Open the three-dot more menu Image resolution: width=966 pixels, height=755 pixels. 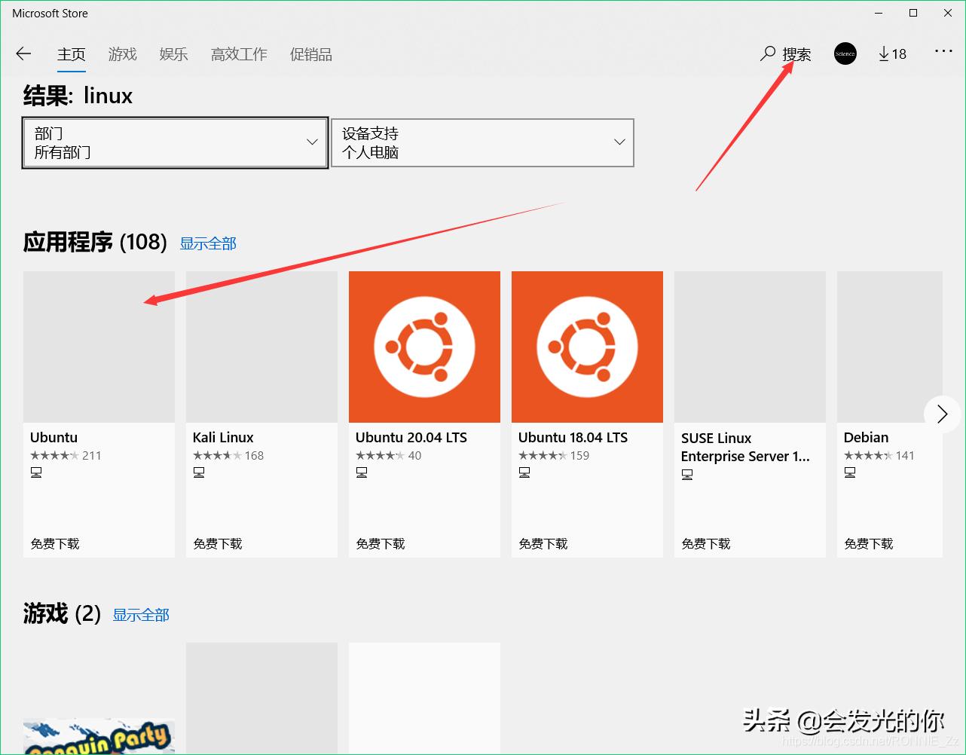(943, 51)
